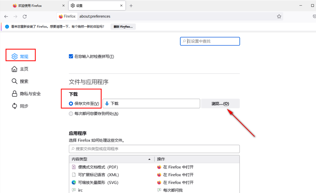Click the info icon in notification bar

(x=7, y=27)
